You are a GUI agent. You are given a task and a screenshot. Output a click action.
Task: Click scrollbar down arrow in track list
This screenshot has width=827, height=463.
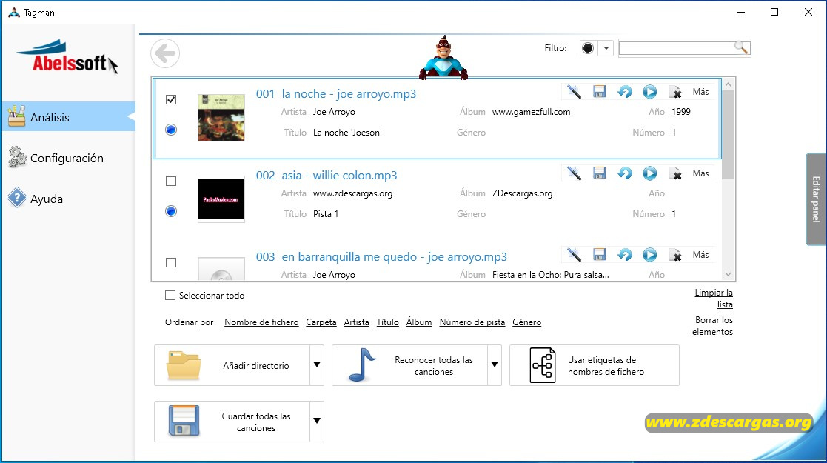(728, 274)
